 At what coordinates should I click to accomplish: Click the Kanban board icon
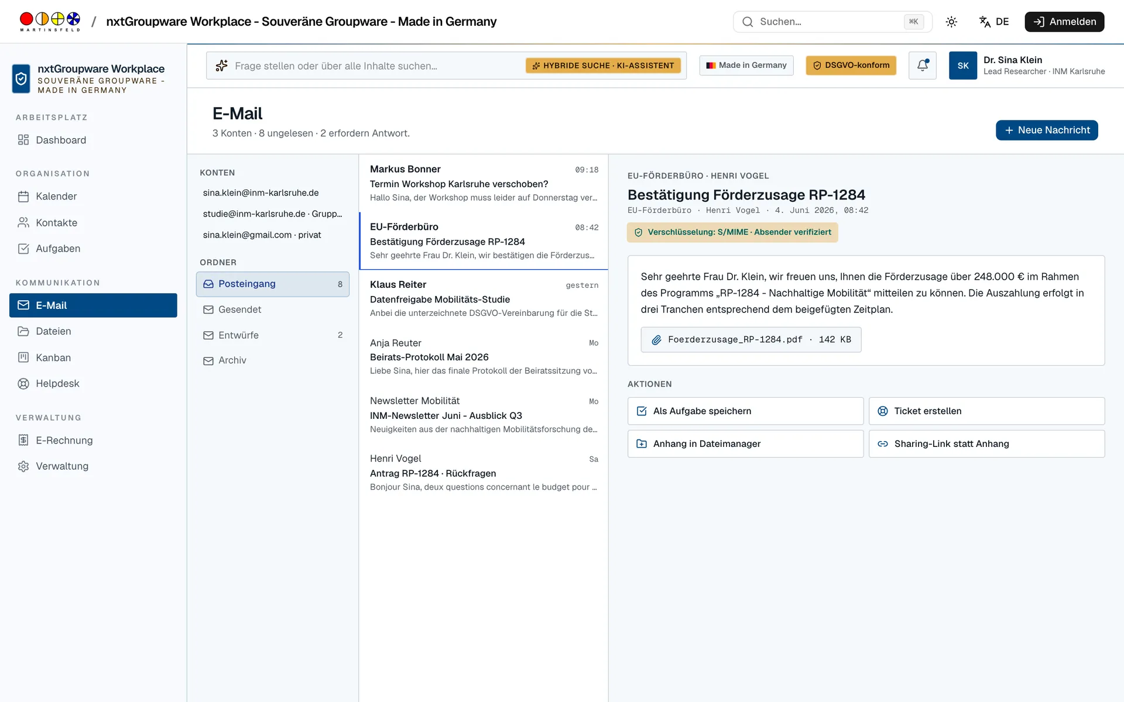pos(23,357)
